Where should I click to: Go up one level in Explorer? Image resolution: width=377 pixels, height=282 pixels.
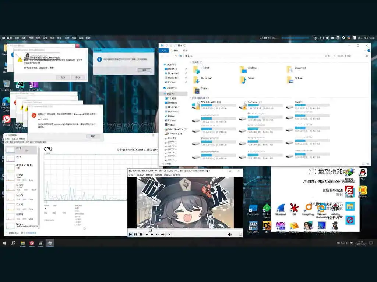tap(176, 56)
